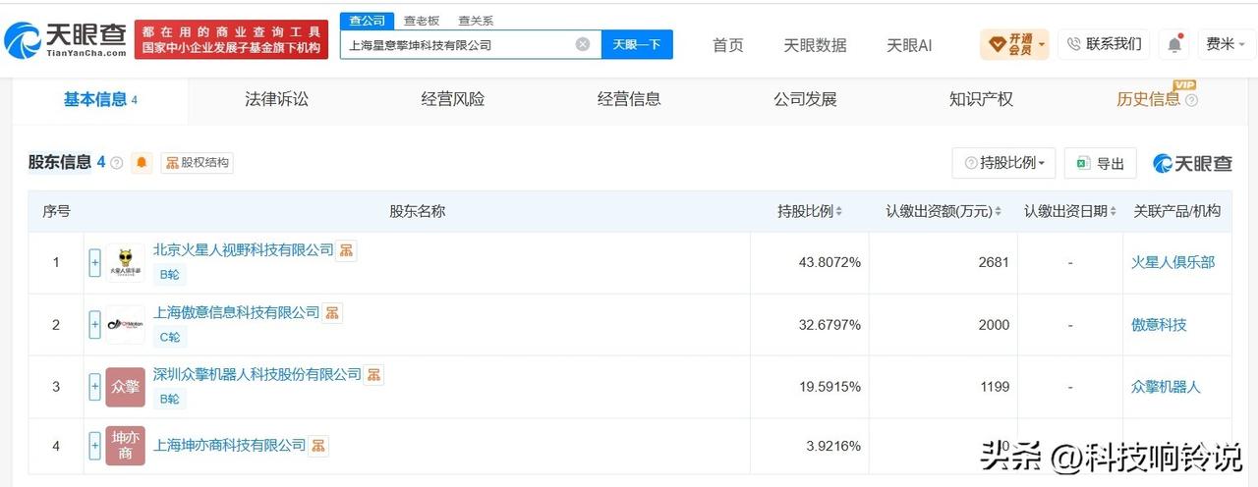Click the 32.6797% shareholding value
Image resolution: width=1258 pixels, height=487 pixels.
click(829, 325)
